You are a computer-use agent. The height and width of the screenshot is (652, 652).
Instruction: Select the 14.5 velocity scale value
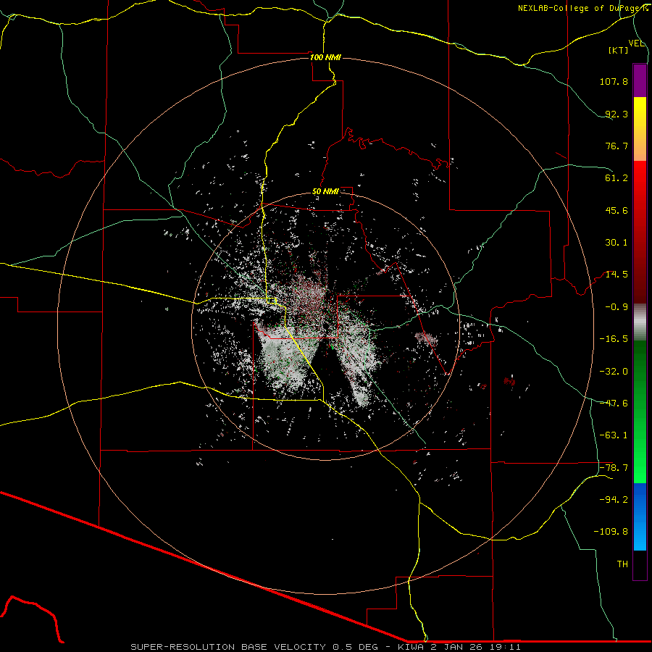pyautogui.click(x=617, y=275)
